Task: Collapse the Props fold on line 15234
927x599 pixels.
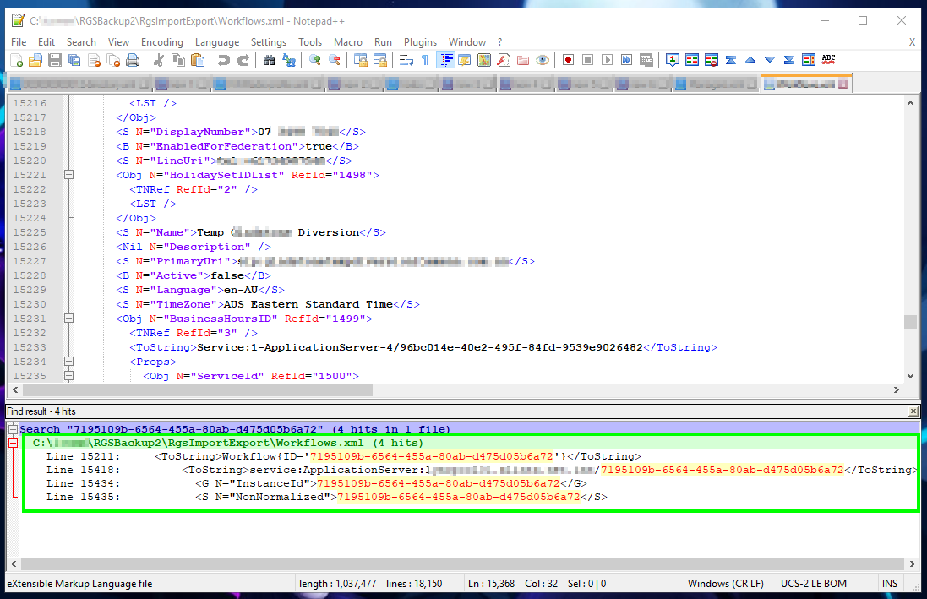Action: pyautogui.click(x=68, y=362)
